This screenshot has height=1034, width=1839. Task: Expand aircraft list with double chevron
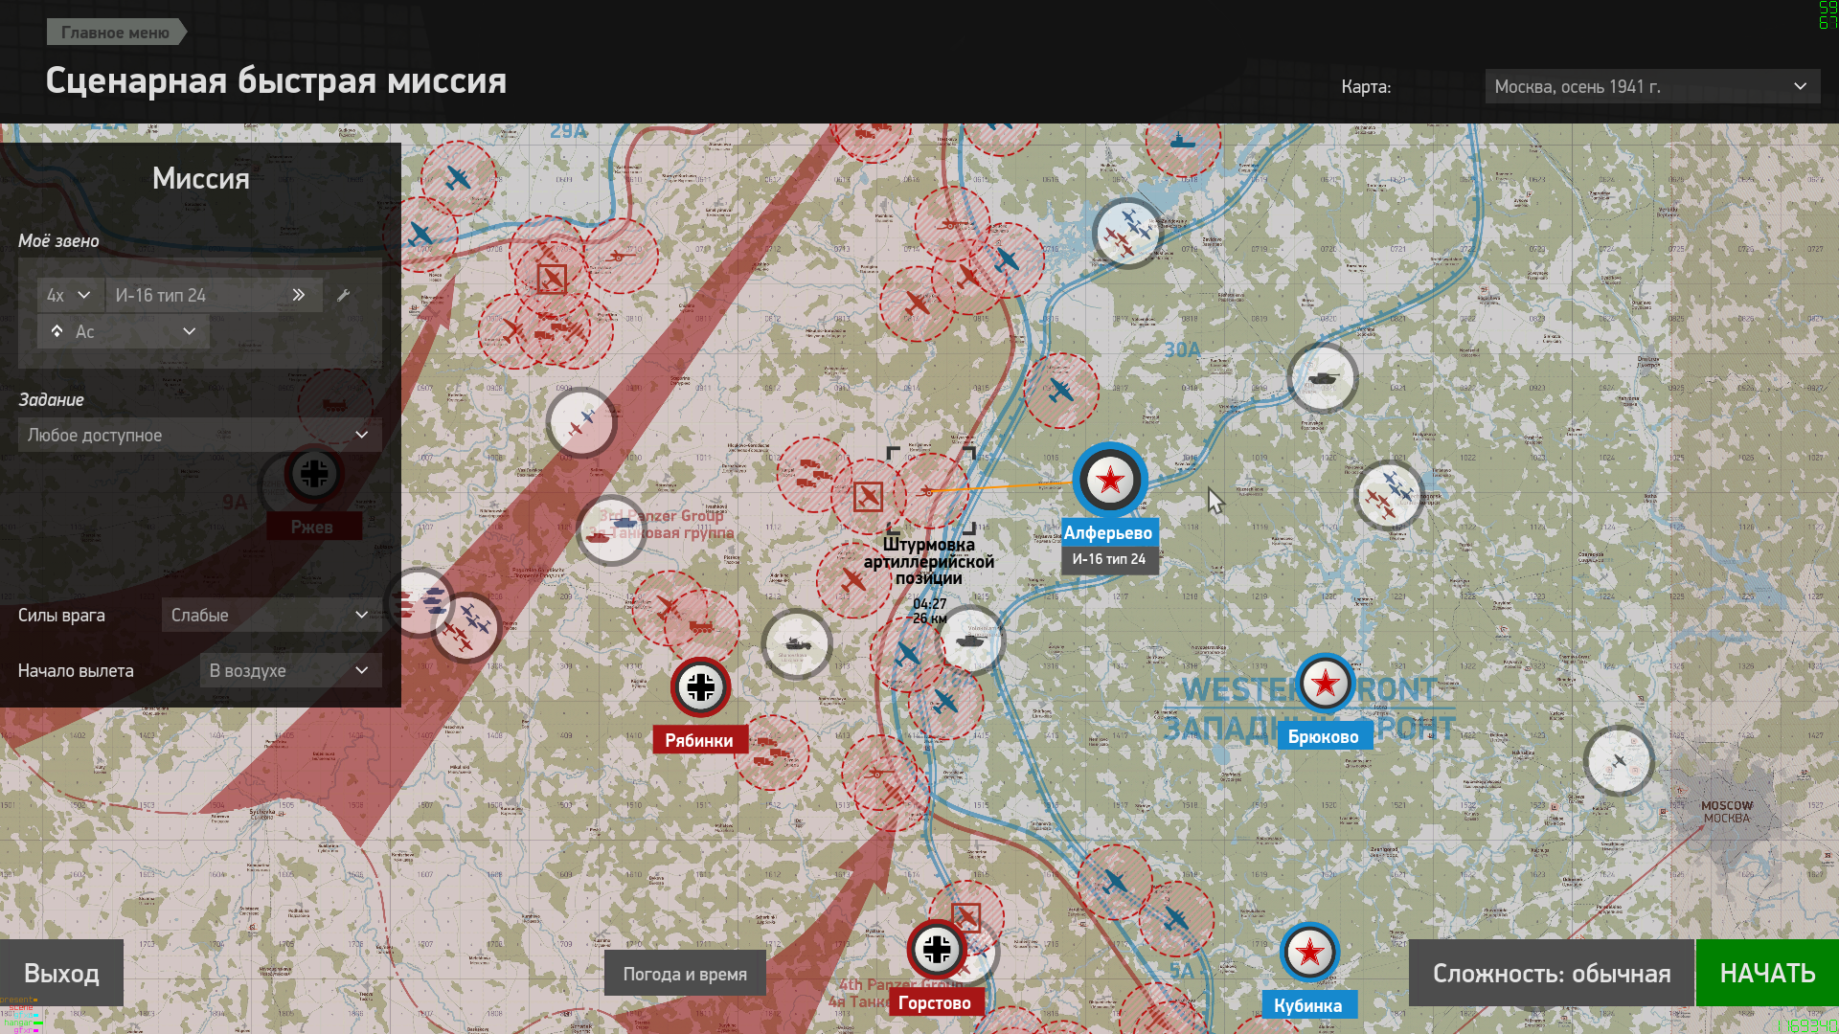299,295
